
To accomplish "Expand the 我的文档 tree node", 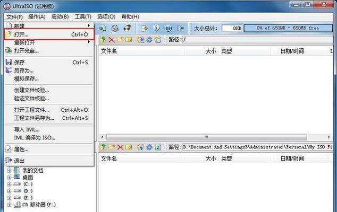I will (x=9, y=171).
